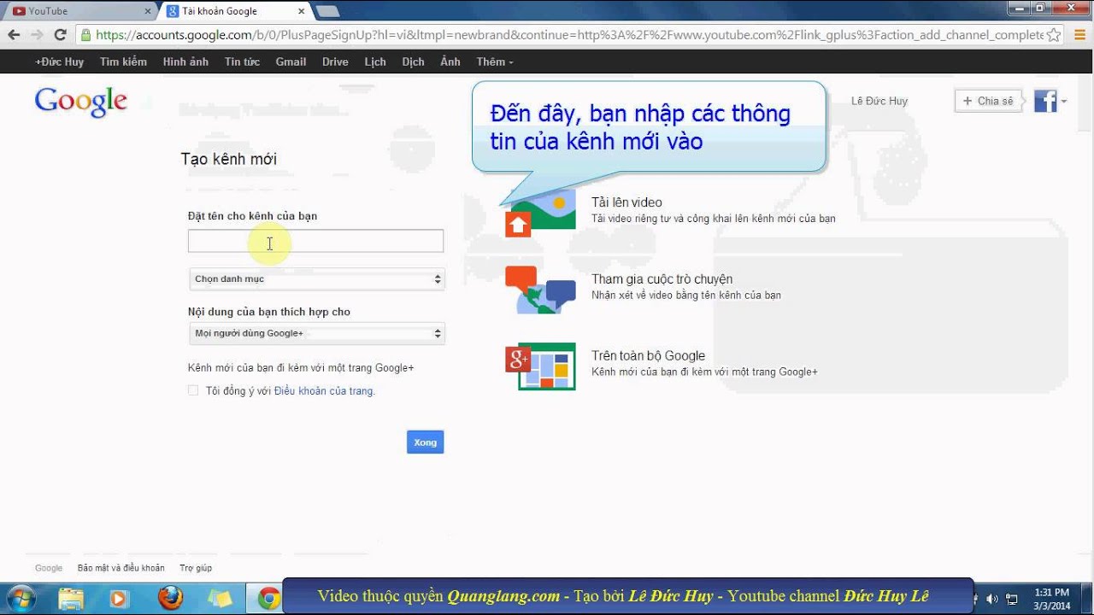Screen dimensions: 1094x615
Task: Click the browser Back arrow
Action: tap(14, 35)
